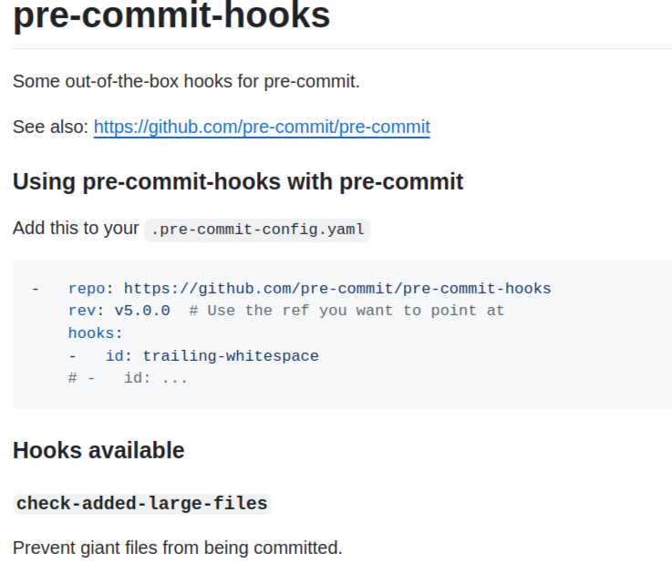Click the pre-commit-hooks repo URL in code
The height and width of the screenshot is (564, 672).
337,289
